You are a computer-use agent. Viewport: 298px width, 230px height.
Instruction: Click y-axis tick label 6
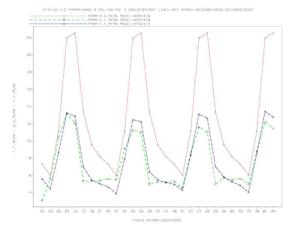pyautogui.click(x=30, y=176)
